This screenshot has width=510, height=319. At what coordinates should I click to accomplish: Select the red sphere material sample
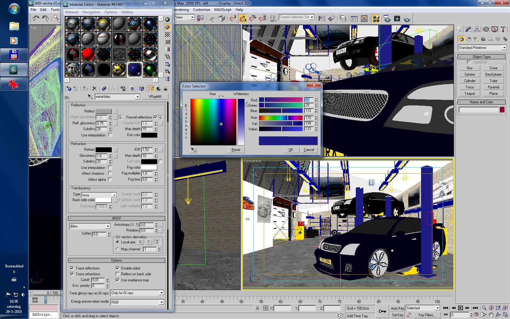(x=88, y=55)
